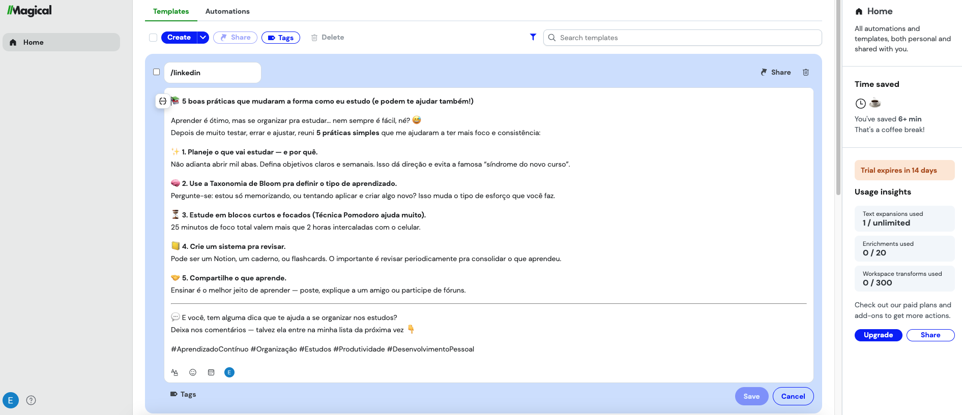Open the insert variable braces icon
The width and height of the screenshot is (962, 415).
coord(163,101)
